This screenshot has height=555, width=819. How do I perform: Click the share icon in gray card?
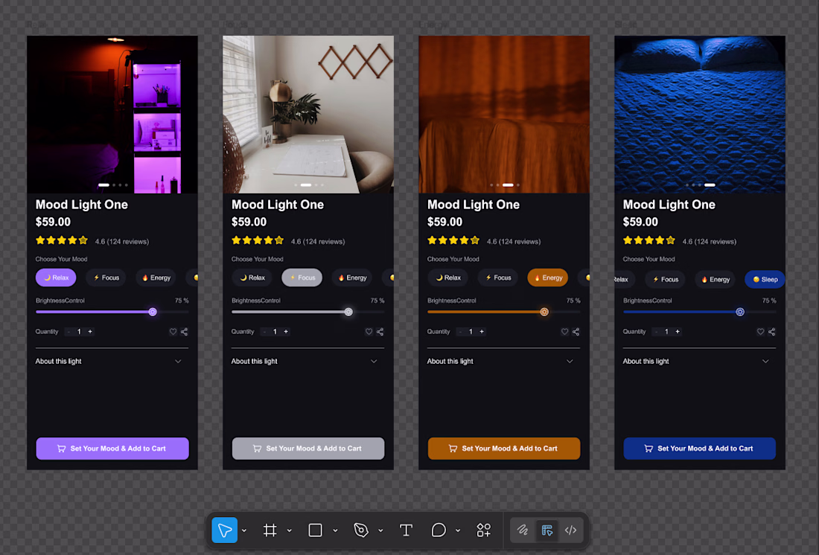point(380,332)
